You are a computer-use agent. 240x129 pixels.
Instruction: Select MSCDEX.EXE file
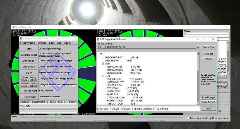pyautogui.click(x=114, y=73)
